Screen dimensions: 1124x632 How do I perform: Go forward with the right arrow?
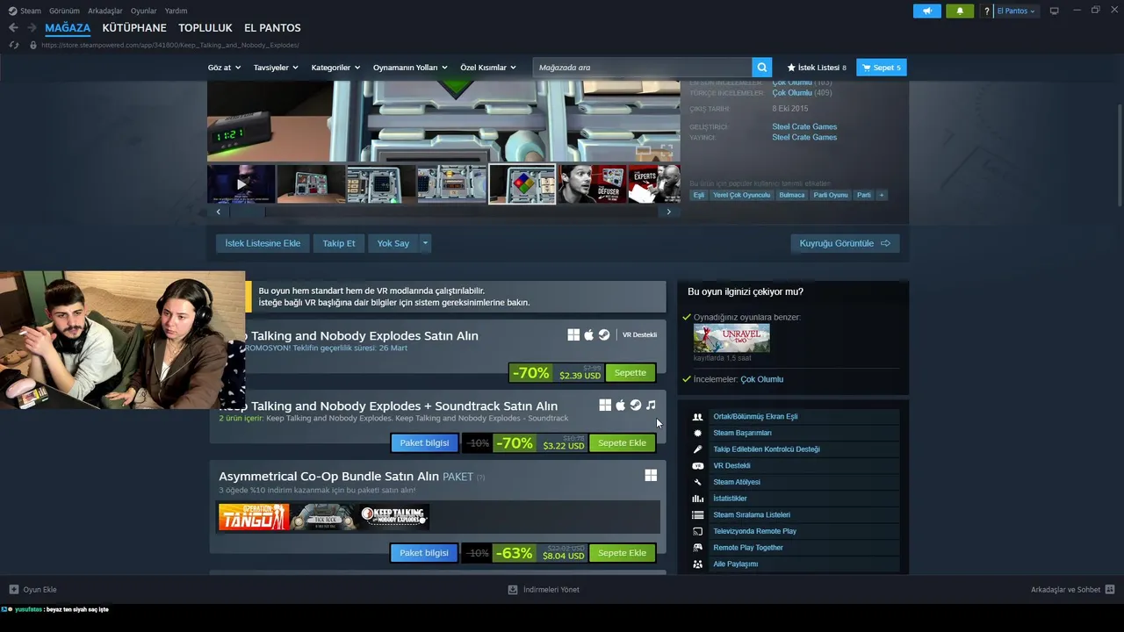[32, 28]
